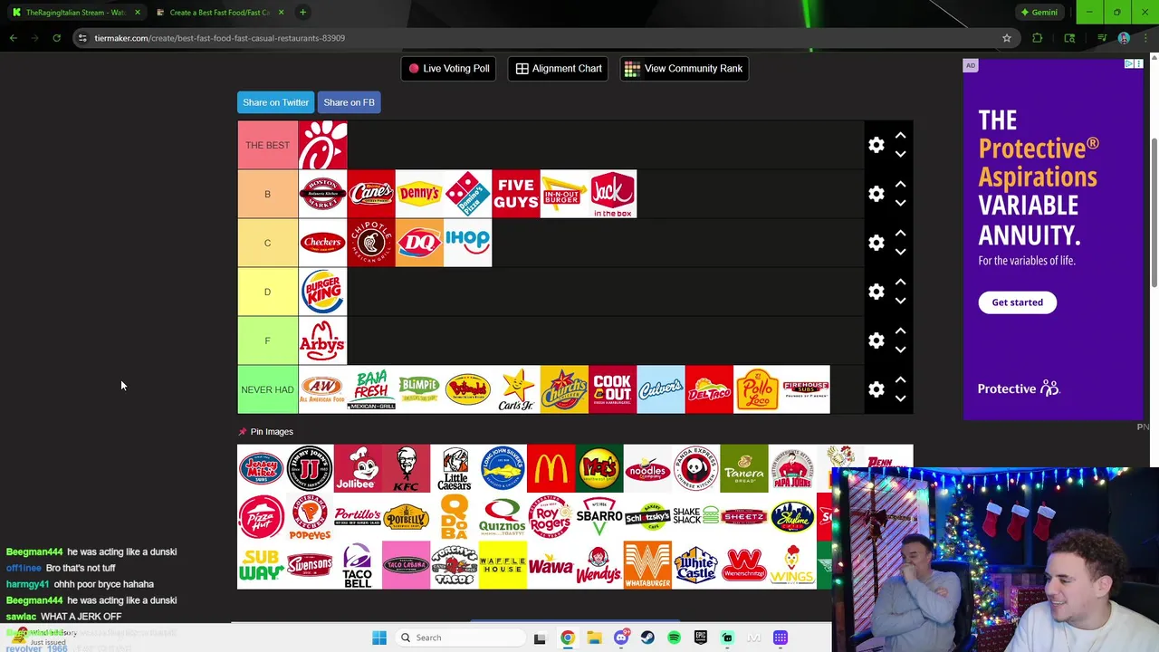Move C tier row up

coord(900,233)
